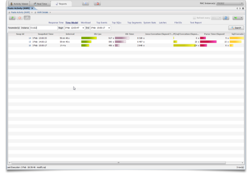
Task: Click the horizontal scrollbar left arrow
Action: click(10, 163)
